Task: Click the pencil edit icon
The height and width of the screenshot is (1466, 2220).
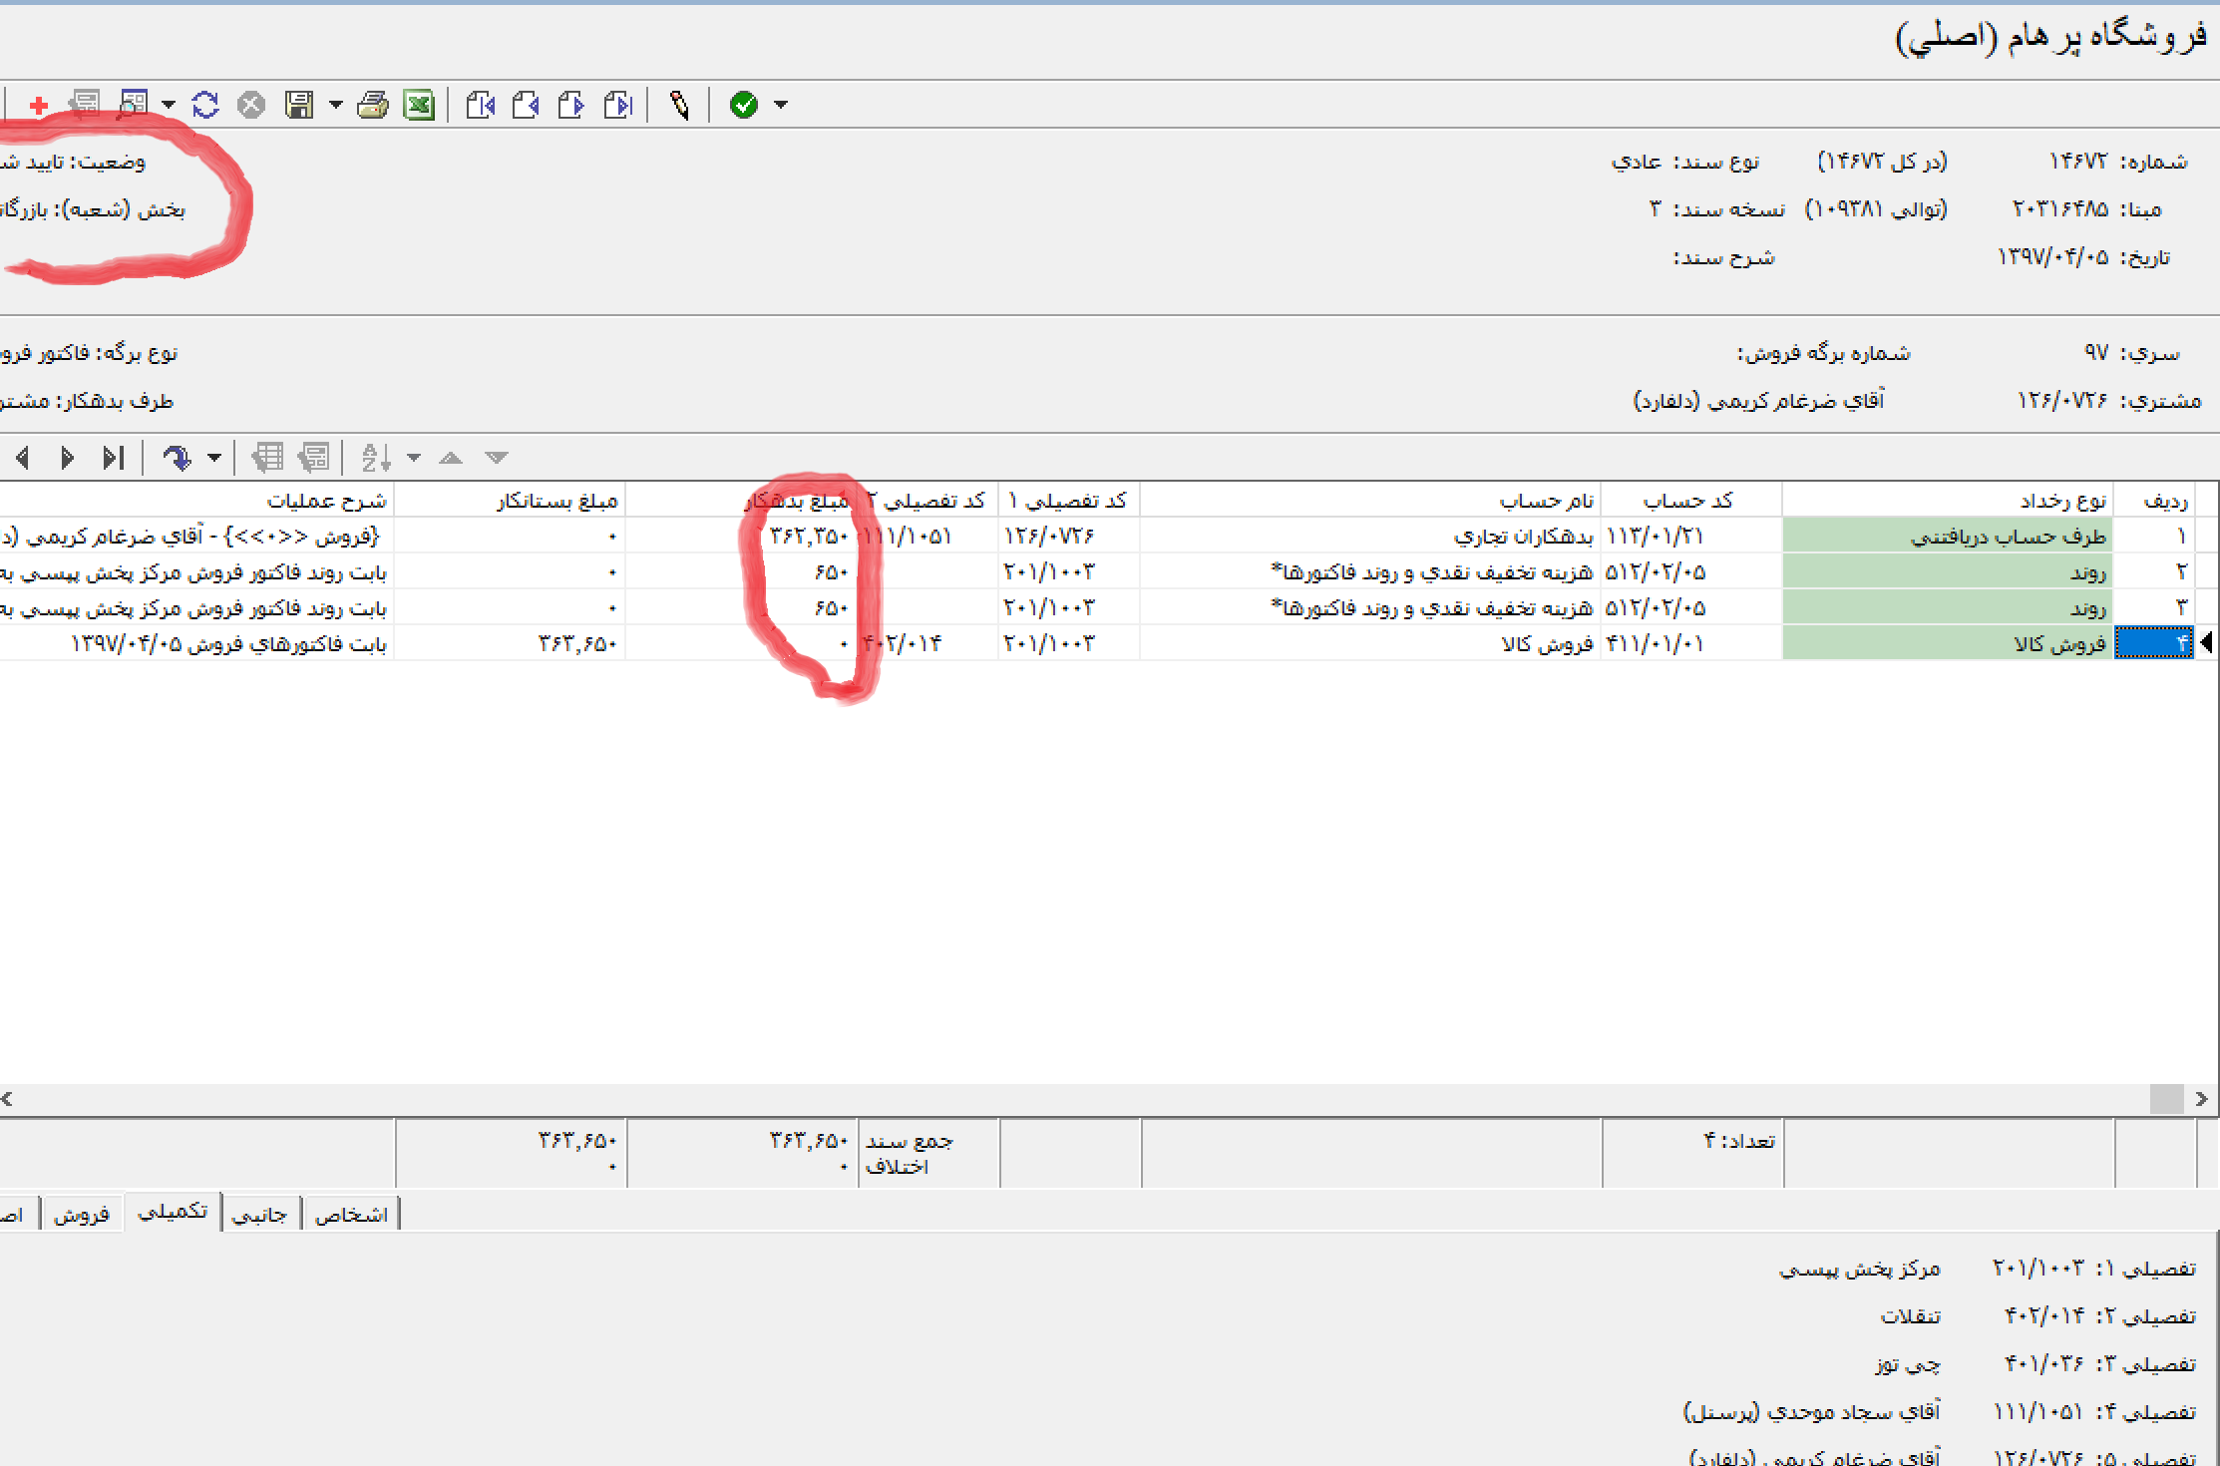Action: tap(680, 105)
